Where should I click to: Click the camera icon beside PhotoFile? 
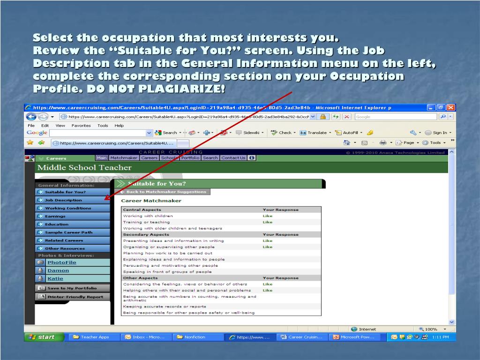coord(40,262)
